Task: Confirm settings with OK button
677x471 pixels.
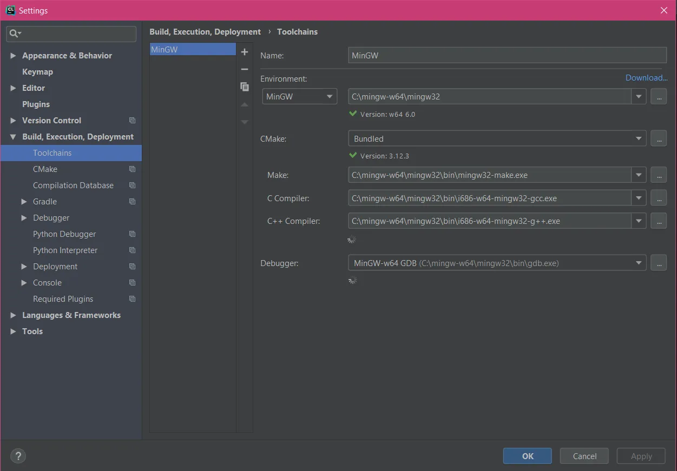Action: [x=528, y=456]
